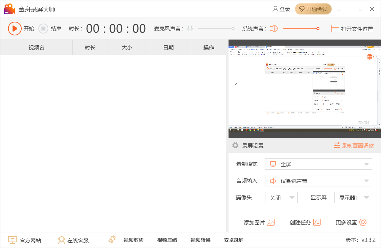Click the 录屏设置 gear icon

click(235, 145)
